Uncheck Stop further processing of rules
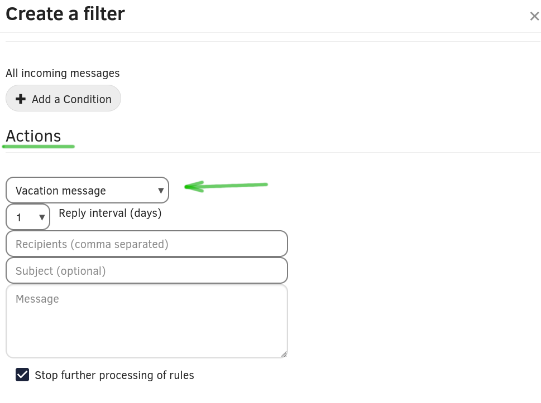The height and width of the screenshot is (403, 541). [x=22, y=375]
